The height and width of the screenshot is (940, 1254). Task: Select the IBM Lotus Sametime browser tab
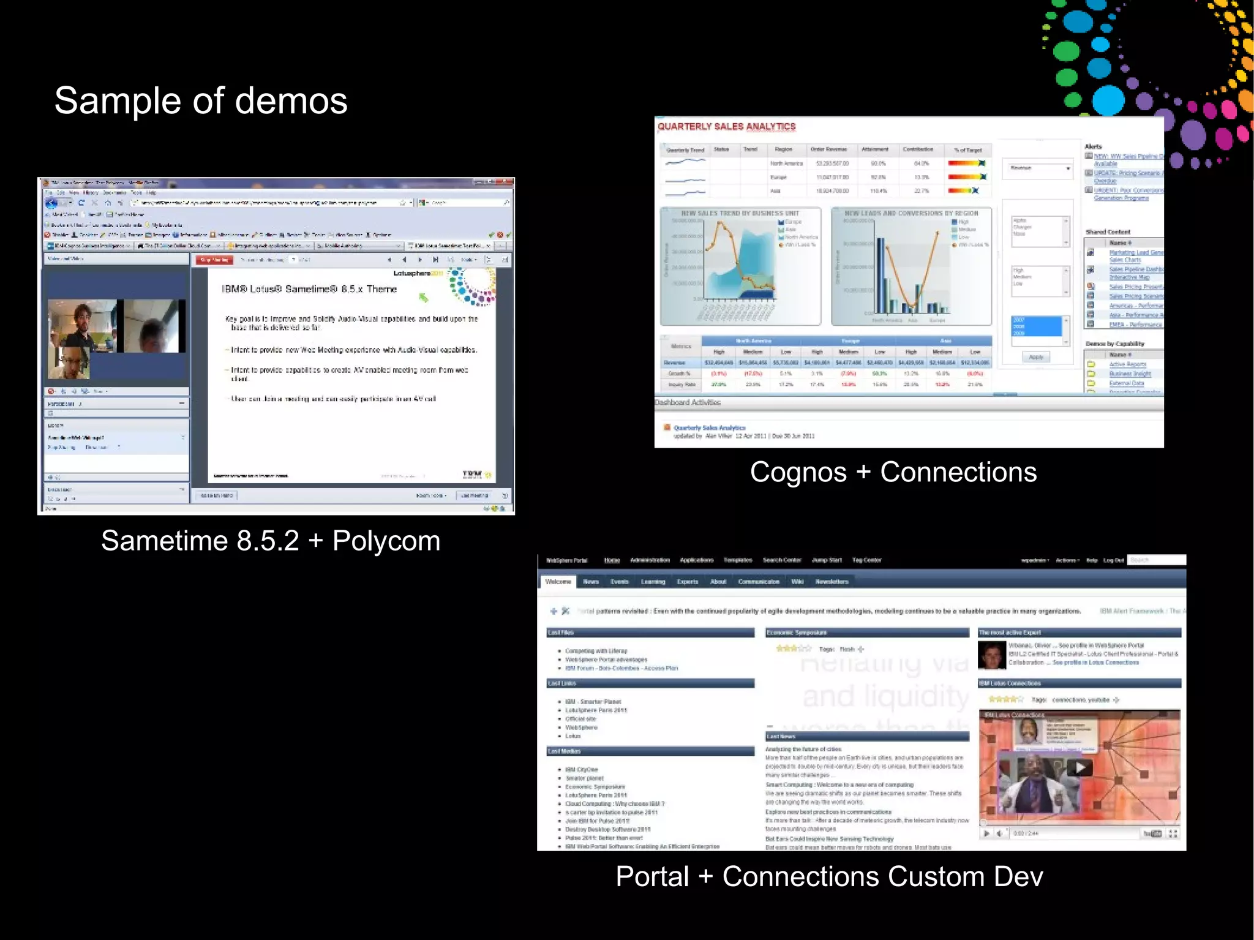451,246
